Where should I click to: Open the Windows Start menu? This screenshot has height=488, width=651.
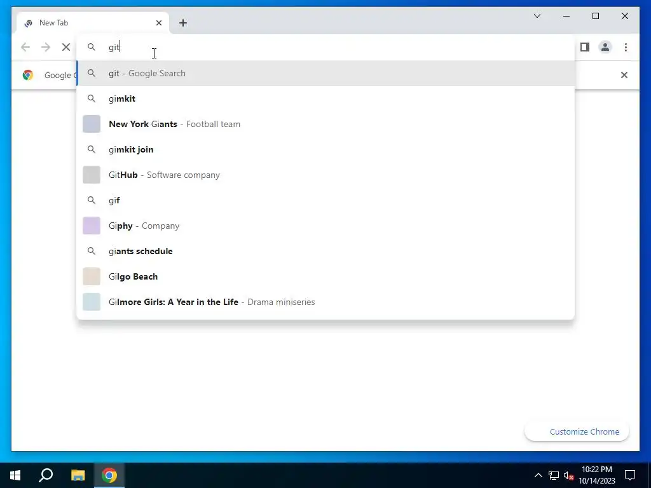pos(15,475)
